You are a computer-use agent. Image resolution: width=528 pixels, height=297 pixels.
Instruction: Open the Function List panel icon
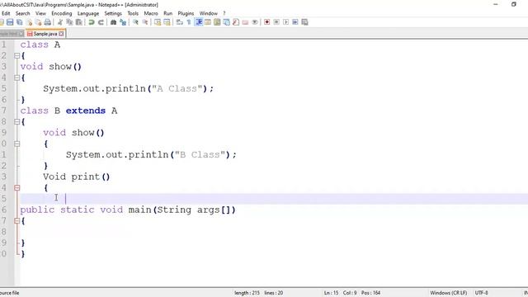tap(236, 22)
